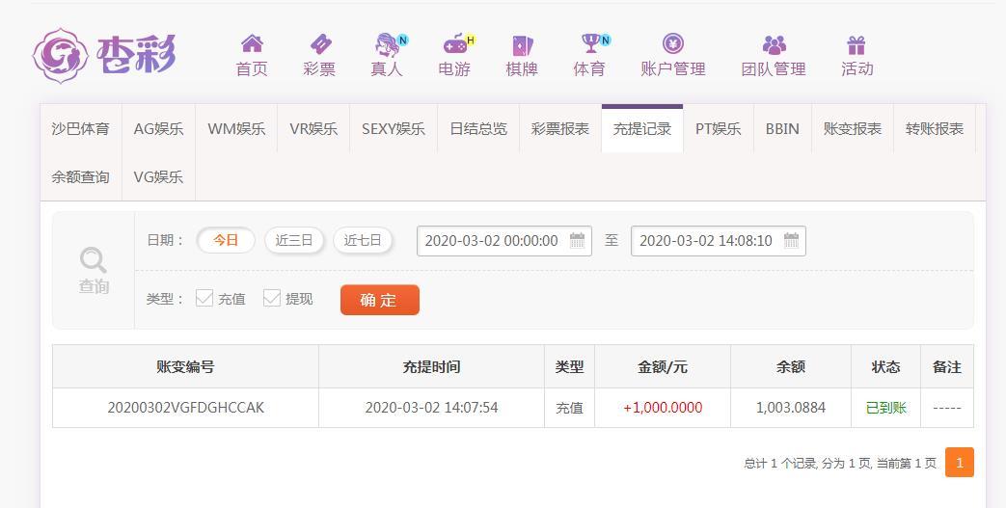Open the 真人 live casino icon

pos(387,44)
